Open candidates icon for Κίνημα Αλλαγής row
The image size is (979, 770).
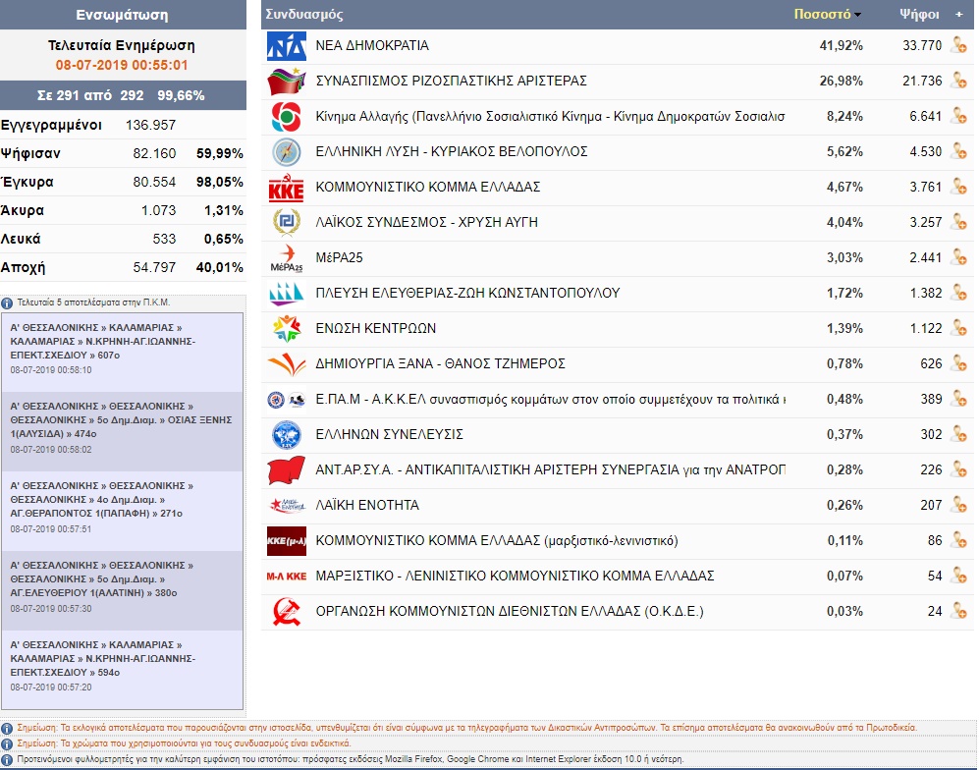(x=959, y=116)
